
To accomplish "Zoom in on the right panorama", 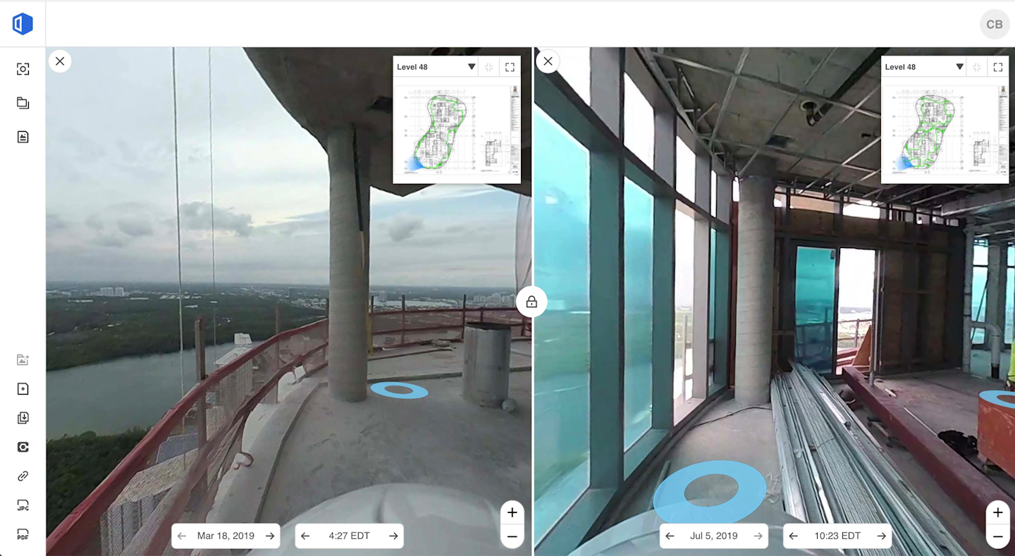I will [x=997, y=513].
